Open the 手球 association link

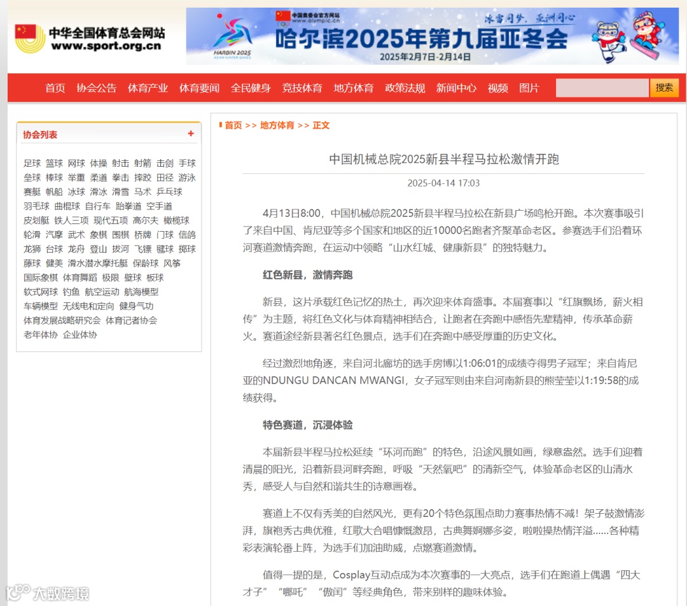187,164
